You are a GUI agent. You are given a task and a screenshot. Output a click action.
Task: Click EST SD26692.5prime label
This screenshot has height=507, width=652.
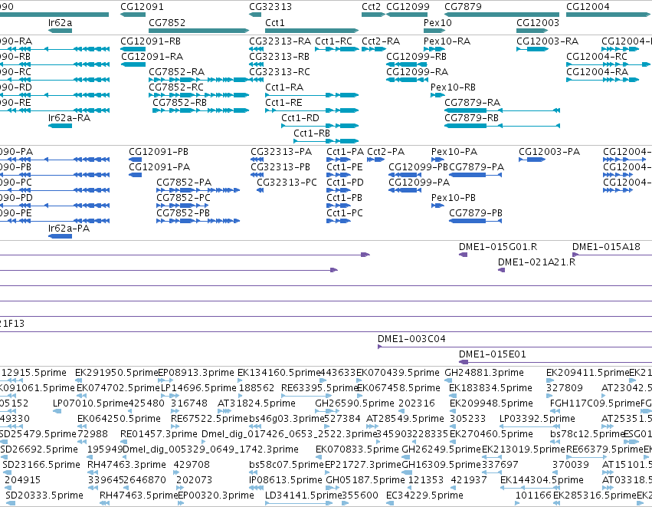(x=39, y=449)
